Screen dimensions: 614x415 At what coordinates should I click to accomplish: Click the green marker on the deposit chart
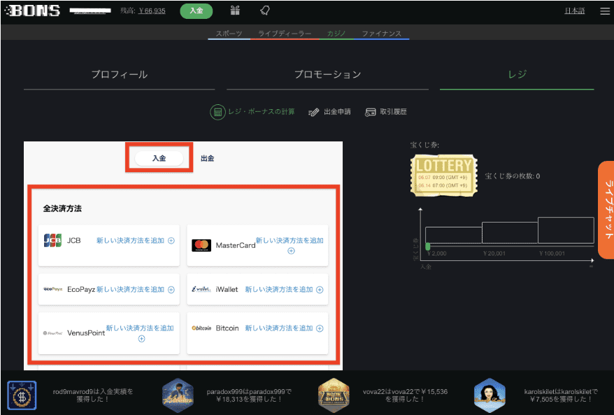(427, 246)
